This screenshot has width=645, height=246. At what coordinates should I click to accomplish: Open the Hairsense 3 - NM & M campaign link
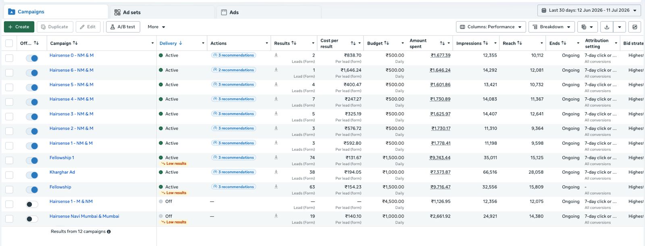point(71,114)
